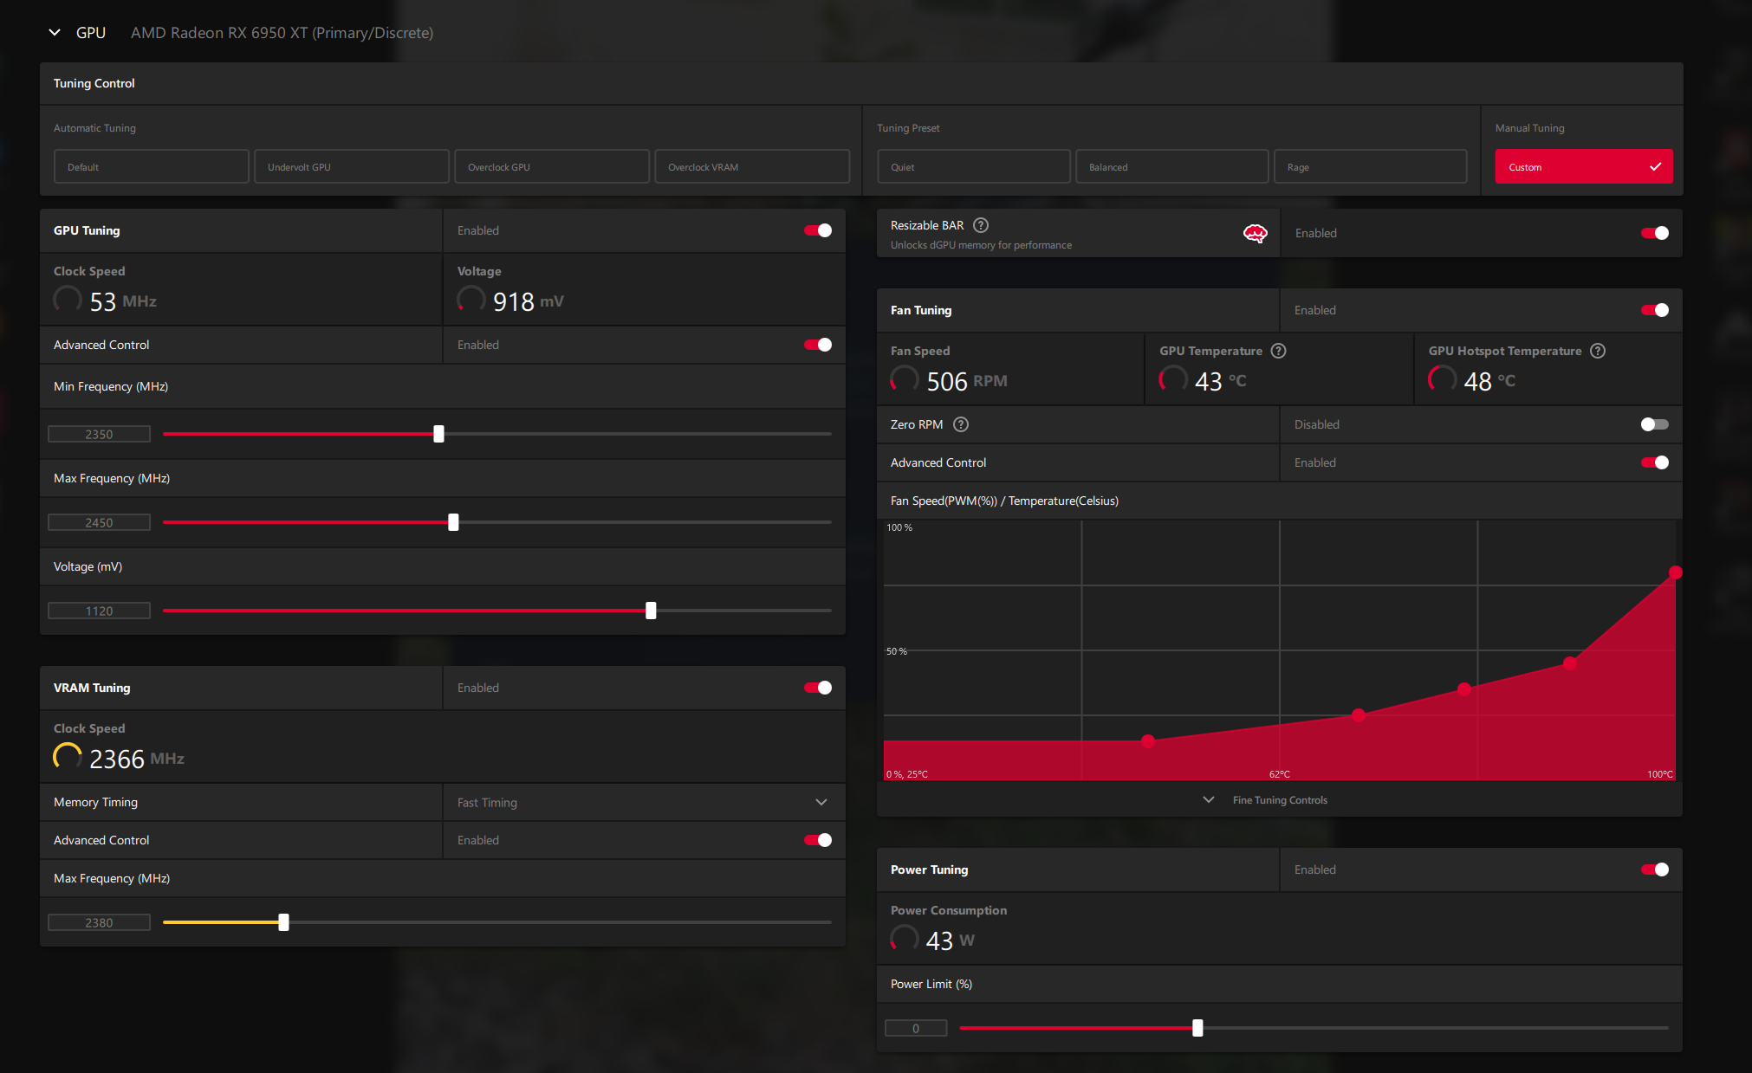Click the GPU Max Frequency slider handle

pos(453,522)
